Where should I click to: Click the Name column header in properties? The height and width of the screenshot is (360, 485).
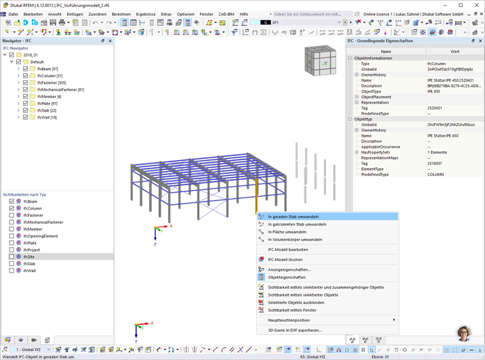click(386, 52)
